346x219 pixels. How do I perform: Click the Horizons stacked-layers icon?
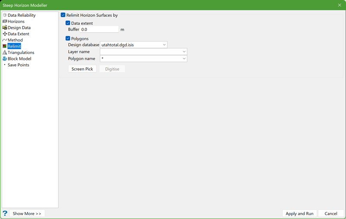click(5, 21)
